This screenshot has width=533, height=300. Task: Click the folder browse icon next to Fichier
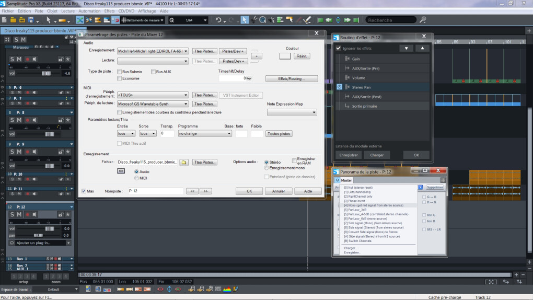(x=184, y=163)
